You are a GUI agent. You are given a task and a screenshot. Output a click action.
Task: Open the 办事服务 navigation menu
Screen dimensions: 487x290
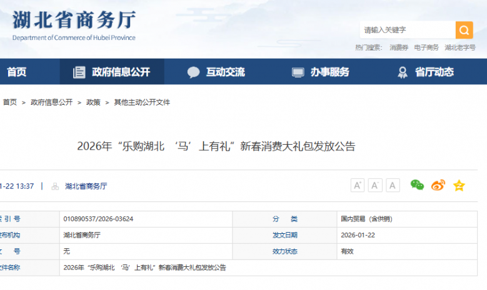tap(321, 72)
